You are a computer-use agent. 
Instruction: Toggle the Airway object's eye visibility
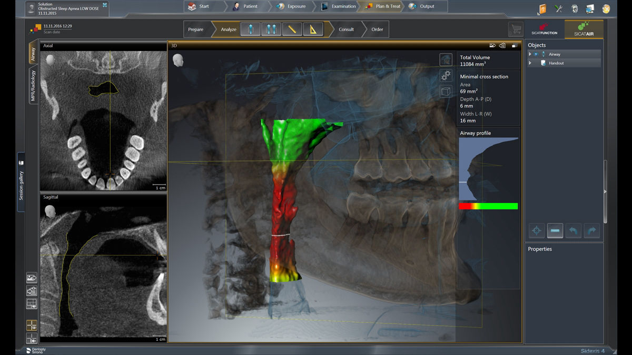click(x=536, y=54)
